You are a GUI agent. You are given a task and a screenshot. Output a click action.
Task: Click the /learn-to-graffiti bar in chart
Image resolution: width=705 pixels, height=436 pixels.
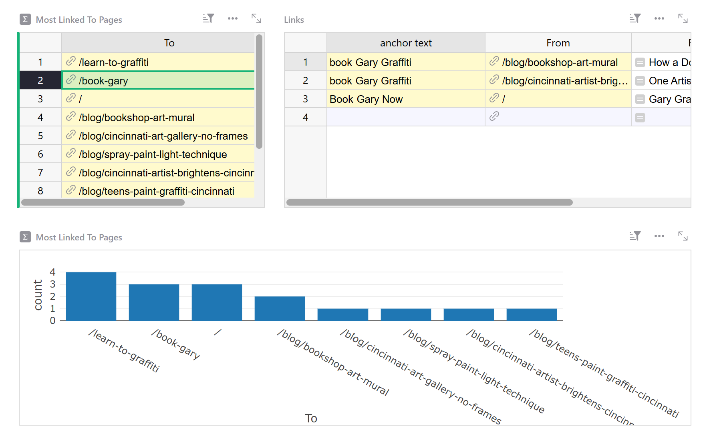(x=91, y=296)
